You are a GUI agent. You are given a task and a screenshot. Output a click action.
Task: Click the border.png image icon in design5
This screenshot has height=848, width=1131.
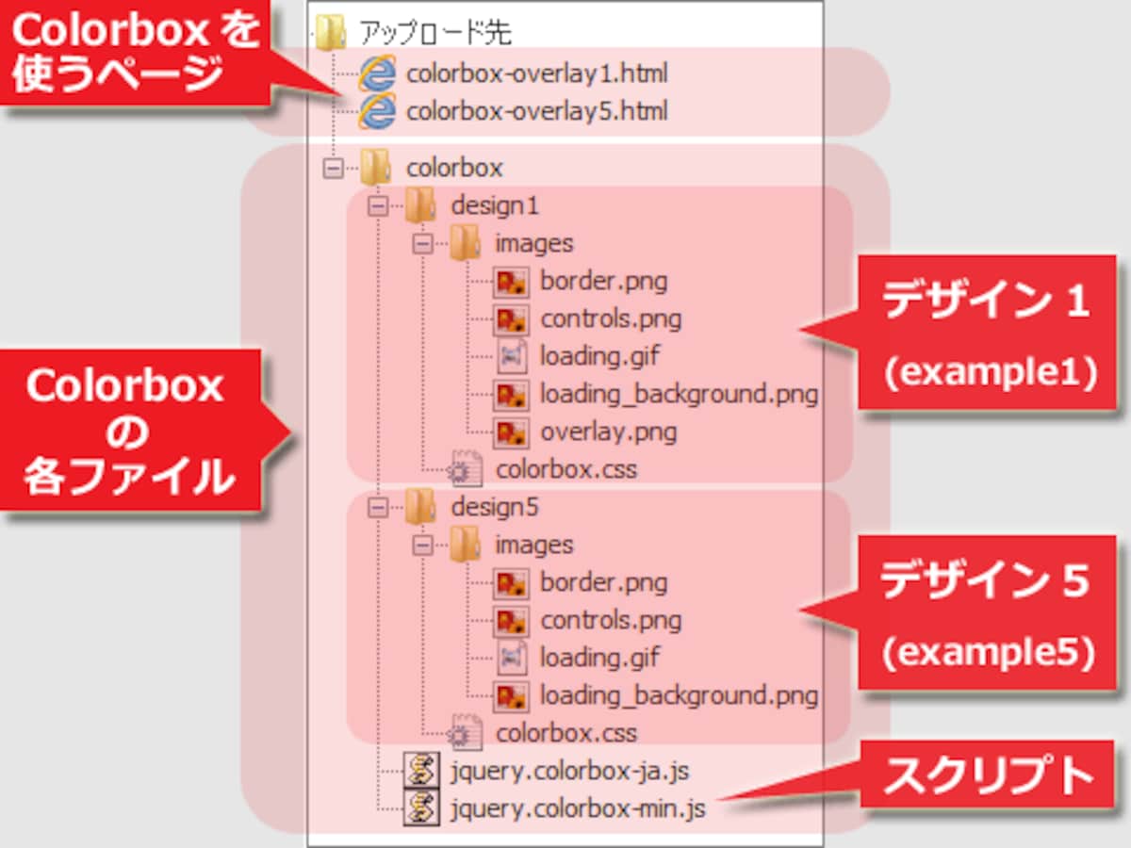click(x=510, y=582)
